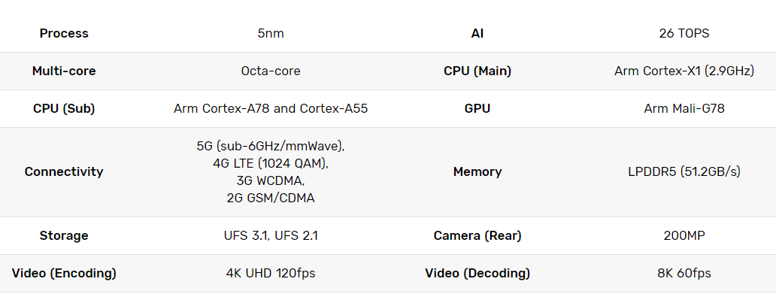Click the 4G LTE (1024 QAM) line

(271, 163)
